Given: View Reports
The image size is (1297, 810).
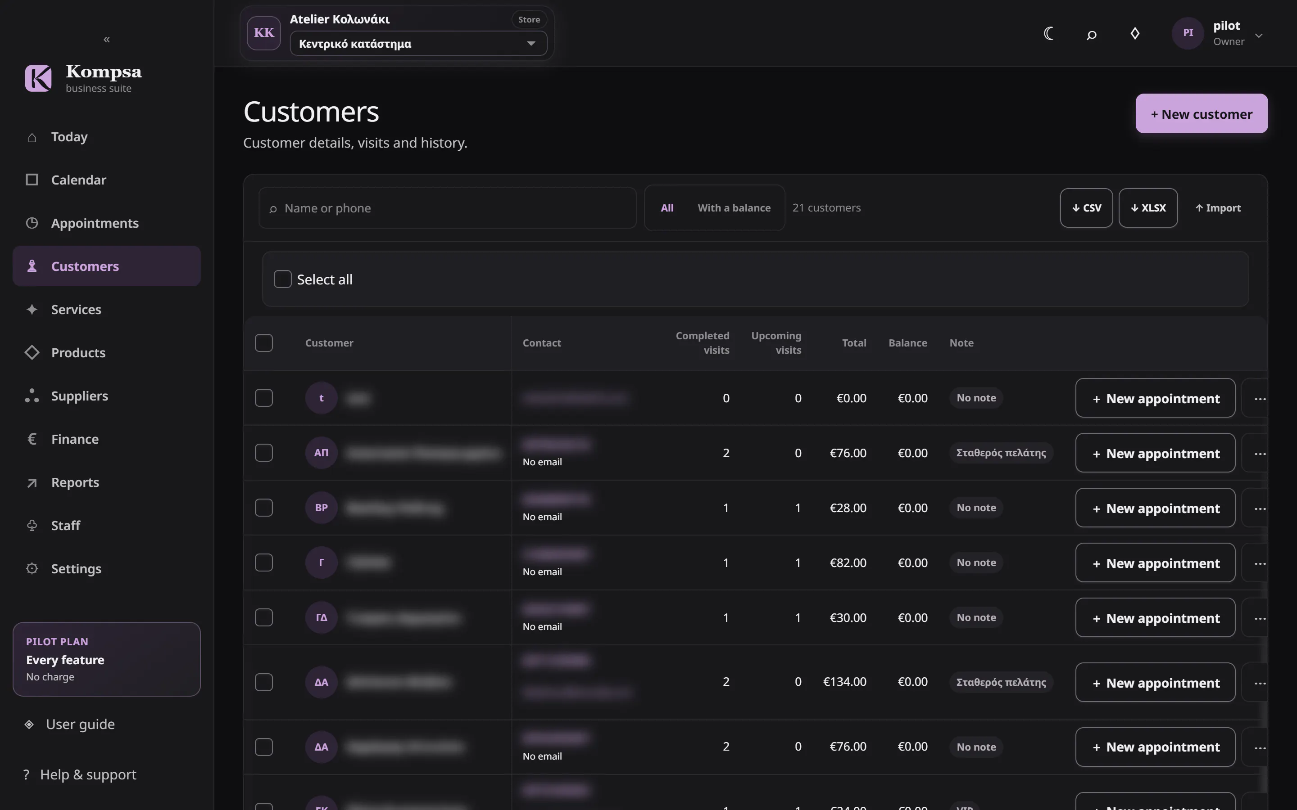Looking at the screenshot, I should coord(106,483).
